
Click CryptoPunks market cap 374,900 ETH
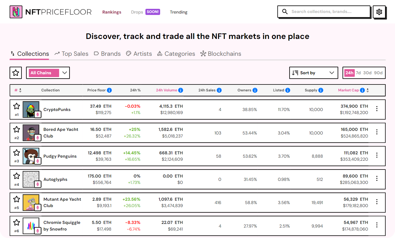pos(354,106)
